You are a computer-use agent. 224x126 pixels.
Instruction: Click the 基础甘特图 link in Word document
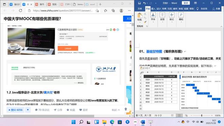(154, 51)
